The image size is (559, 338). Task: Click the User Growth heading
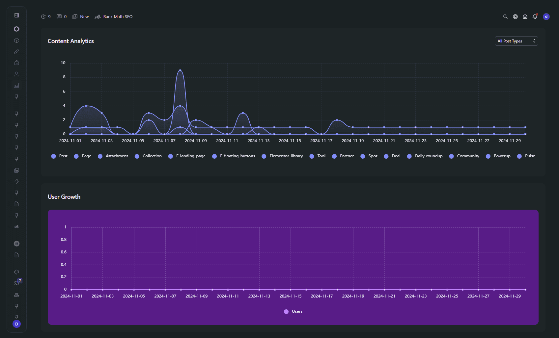point(64,197)
